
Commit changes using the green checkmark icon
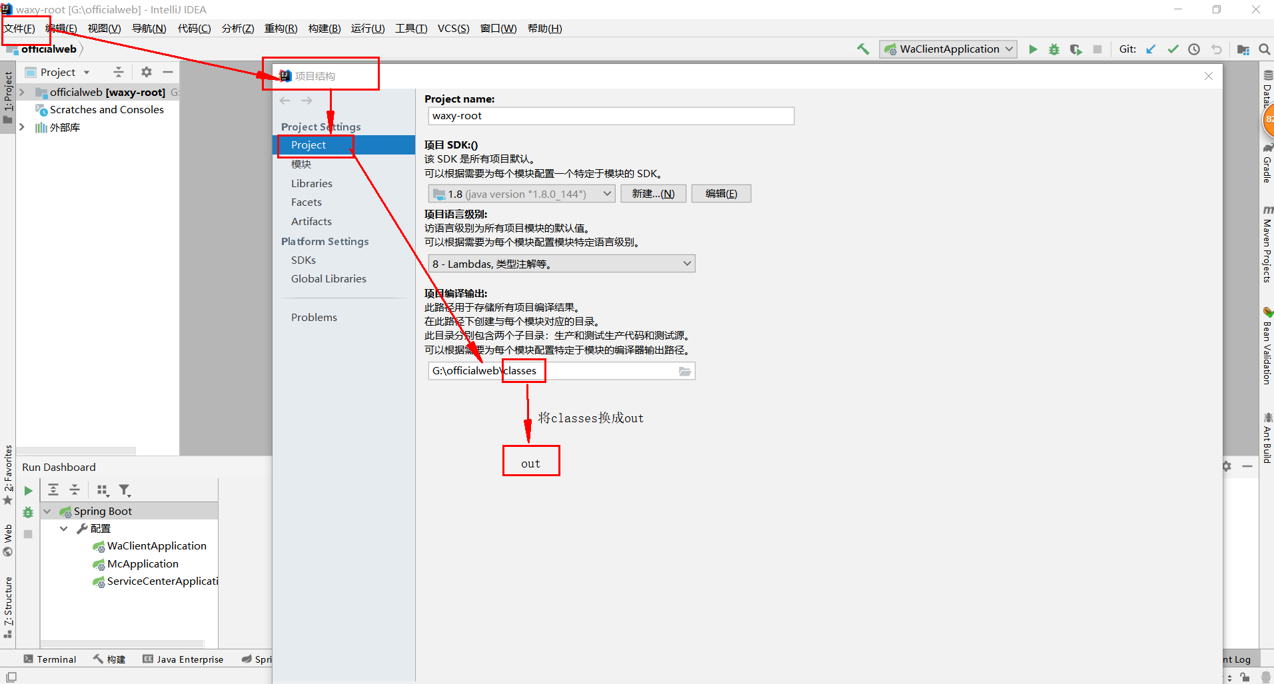pyautogui.click(x=1173, y=49)
